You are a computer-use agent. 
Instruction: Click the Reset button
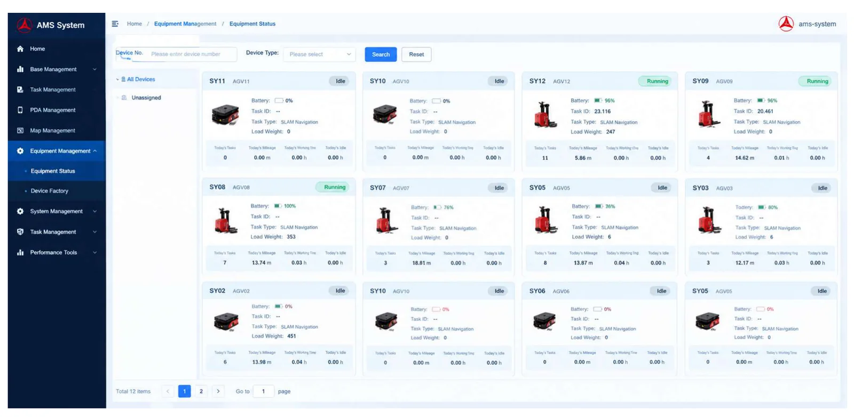tap(416, 54)
